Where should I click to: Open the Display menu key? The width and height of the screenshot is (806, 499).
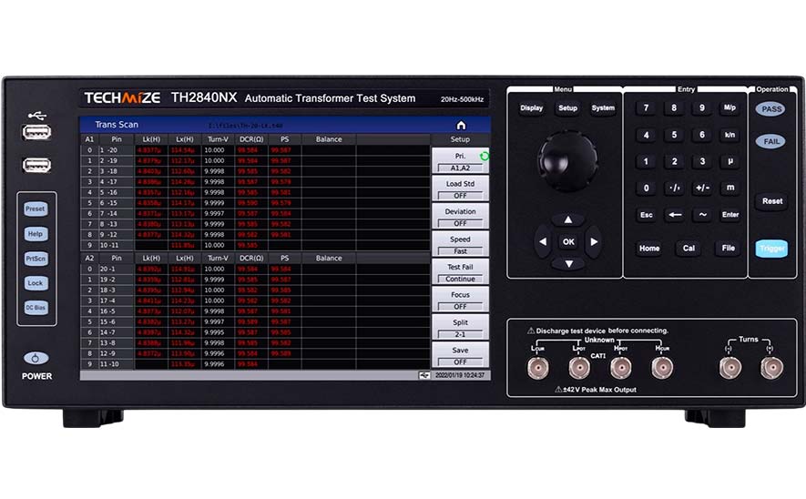click(532, 108)
